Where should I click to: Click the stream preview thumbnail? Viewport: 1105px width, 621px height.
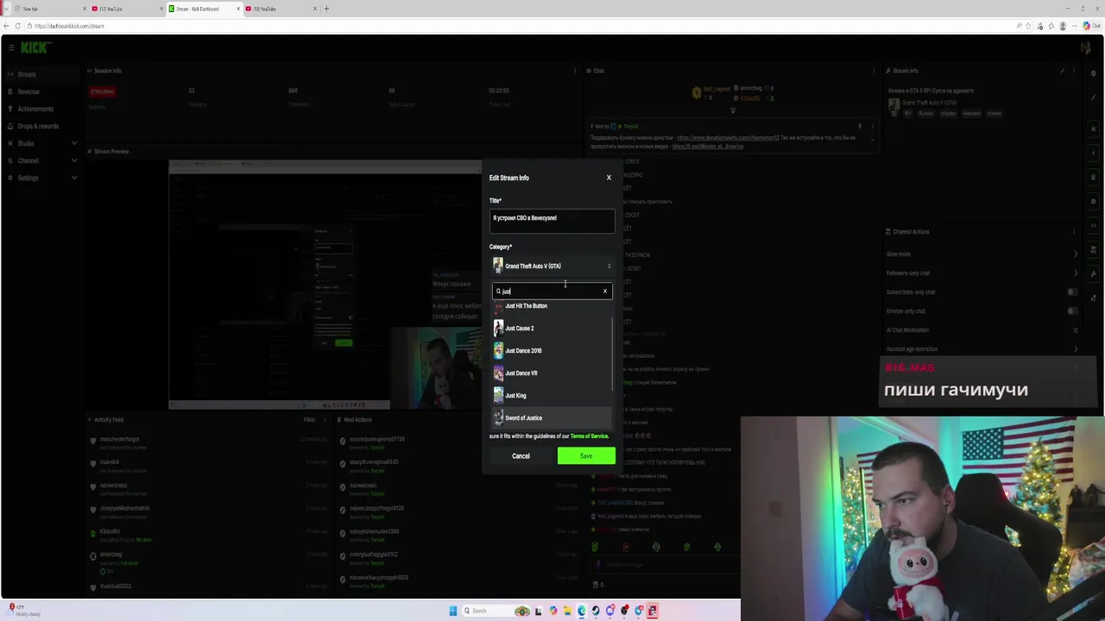(325, 285)
